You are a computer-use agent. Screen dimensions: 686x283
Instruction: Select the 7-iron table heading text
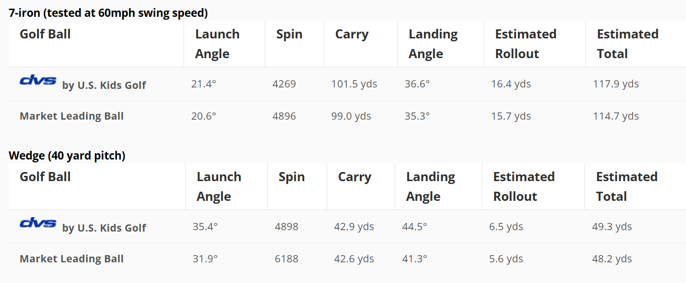coord(108,13)
